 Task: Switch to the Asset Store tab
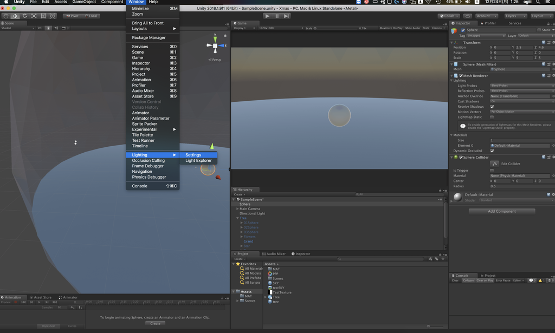(x=41, y=297)
